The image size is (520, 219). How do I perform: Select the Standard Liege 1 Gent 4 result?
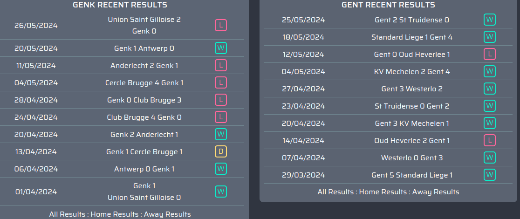[x=411, y=37]
